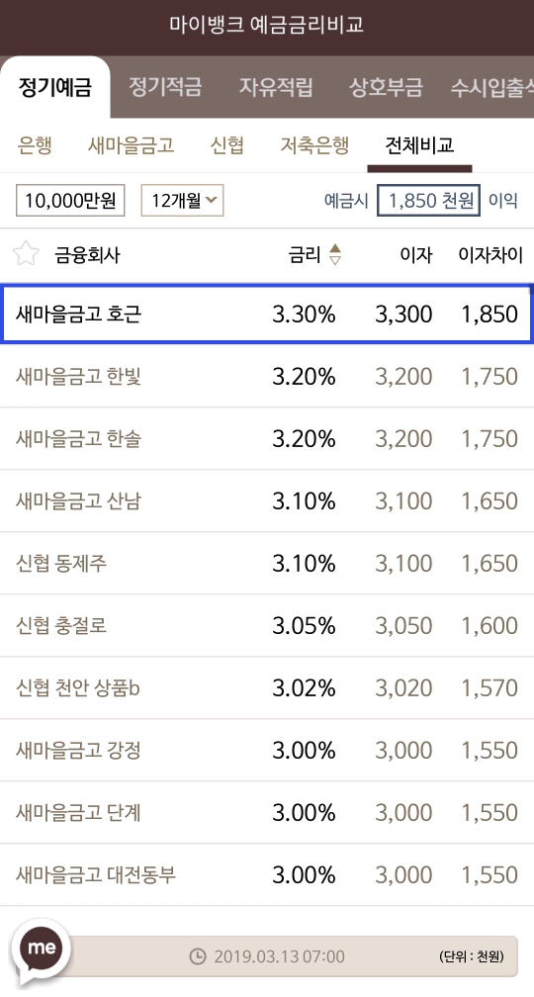Filter by 저축은행 category
This screenshot has height=997, width=534.
point(314,145)
